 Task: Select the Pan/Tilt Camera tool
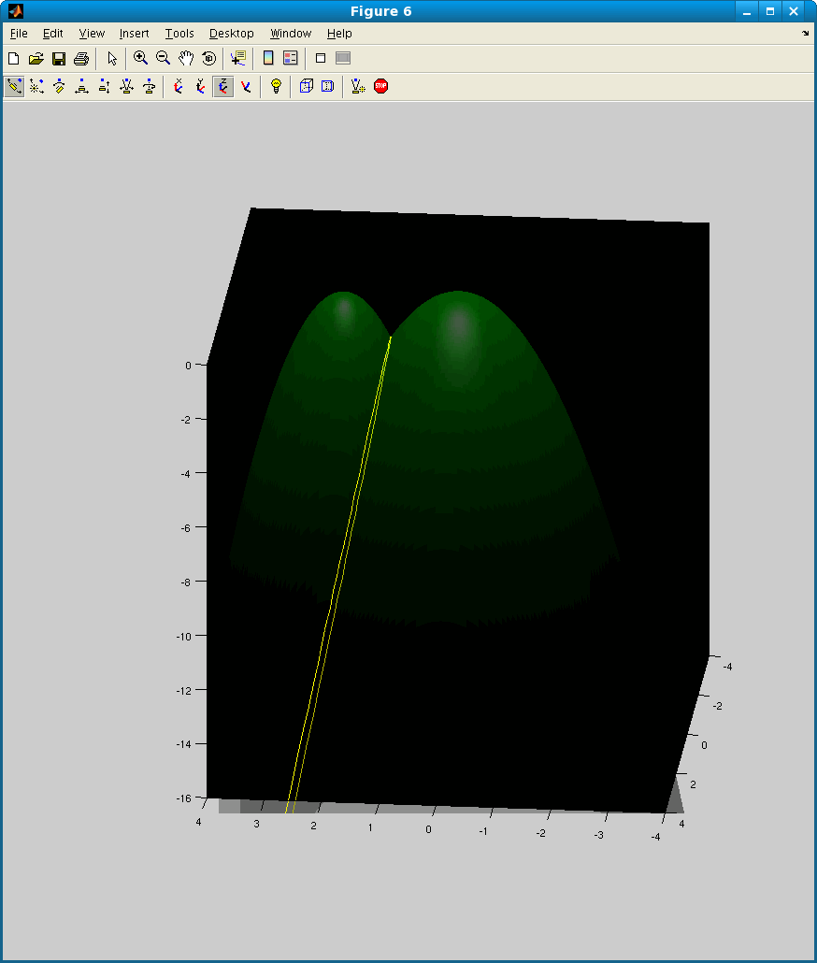[59, 87]
